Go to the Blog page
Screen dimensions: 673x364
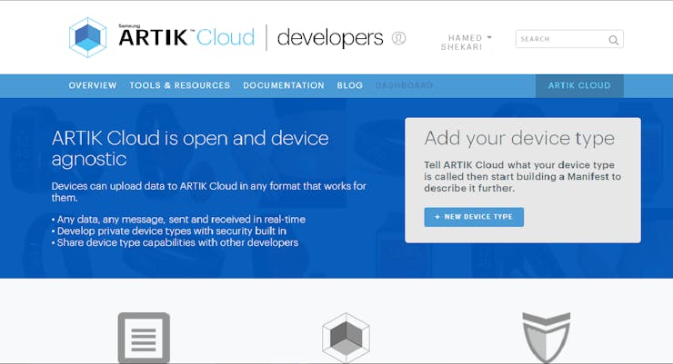(350, 85)
